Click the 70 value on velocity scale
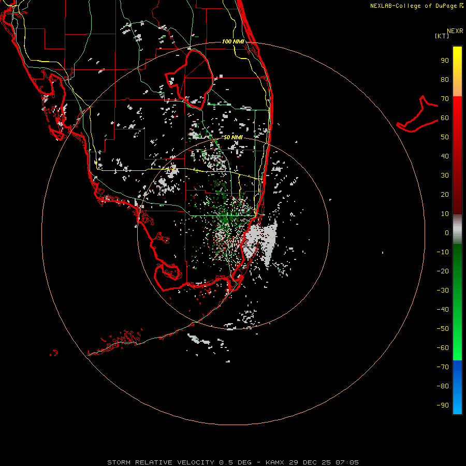466x466 pixels. tap(445, 99)
